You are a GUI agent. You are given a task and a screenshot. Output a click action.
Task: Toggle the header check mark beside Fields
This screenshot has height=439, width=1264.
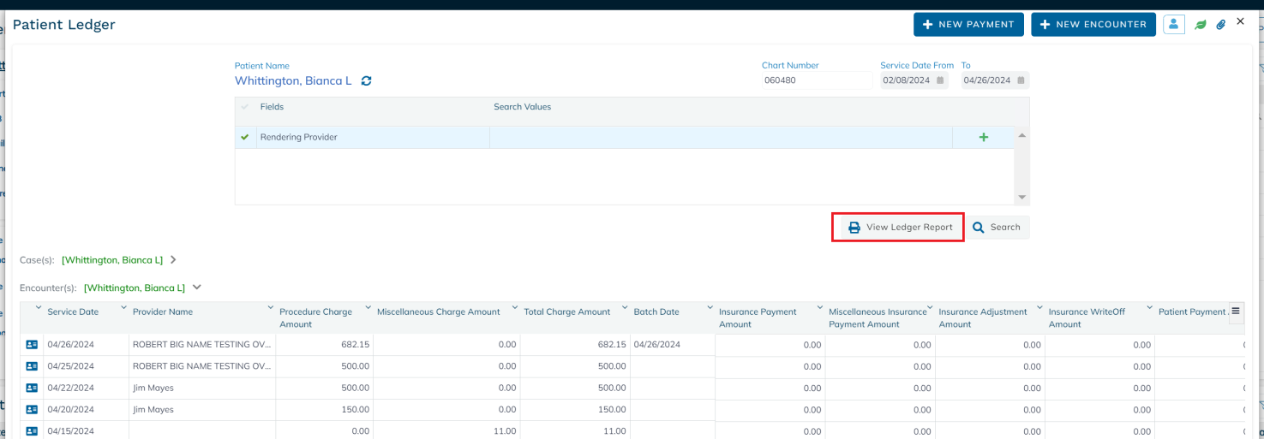click(x=245, y=107)
